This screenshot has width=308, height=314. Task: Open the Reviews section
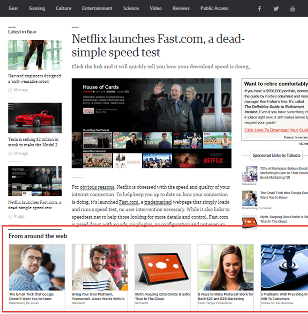[x=181, y=8]
